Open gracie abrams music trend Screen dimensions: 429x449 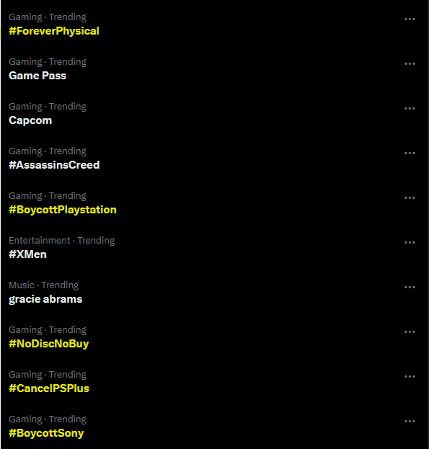45,299
